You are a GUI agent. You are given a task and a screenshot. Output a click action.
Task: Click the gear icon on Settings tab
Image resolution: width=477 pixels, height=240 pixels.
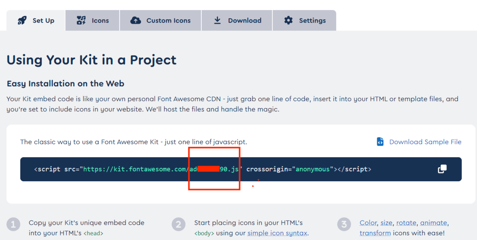pos(288,21)
